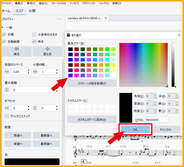
Task: Pick the white basic color swatch
Action: [x=113, y=76]
